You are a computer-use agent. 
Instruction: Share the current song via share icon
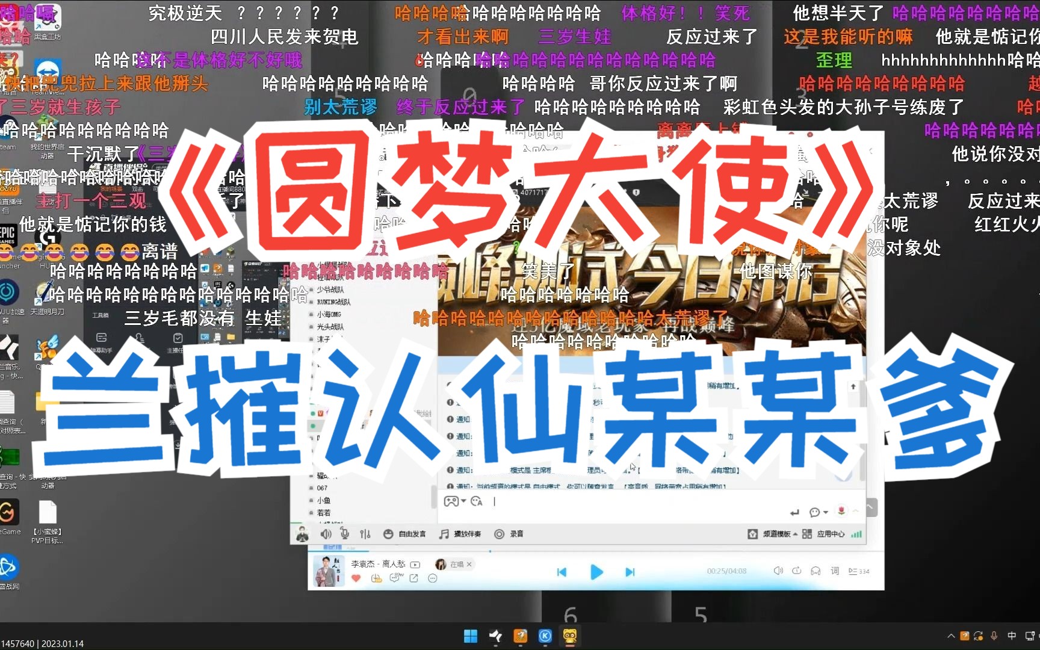point(414,578)
